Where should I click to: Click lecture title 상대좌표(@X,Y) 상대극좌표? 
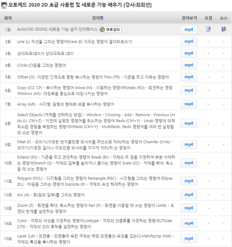(45, 54)
